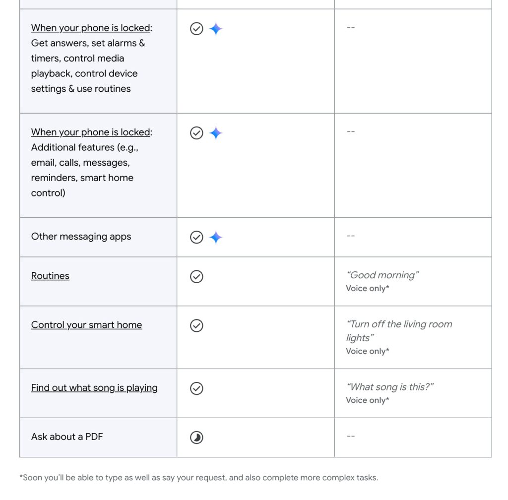Click the checkmark beside Find out what song is playing
This screenshot has width=508, height=500.
click(x=196, y=388)
